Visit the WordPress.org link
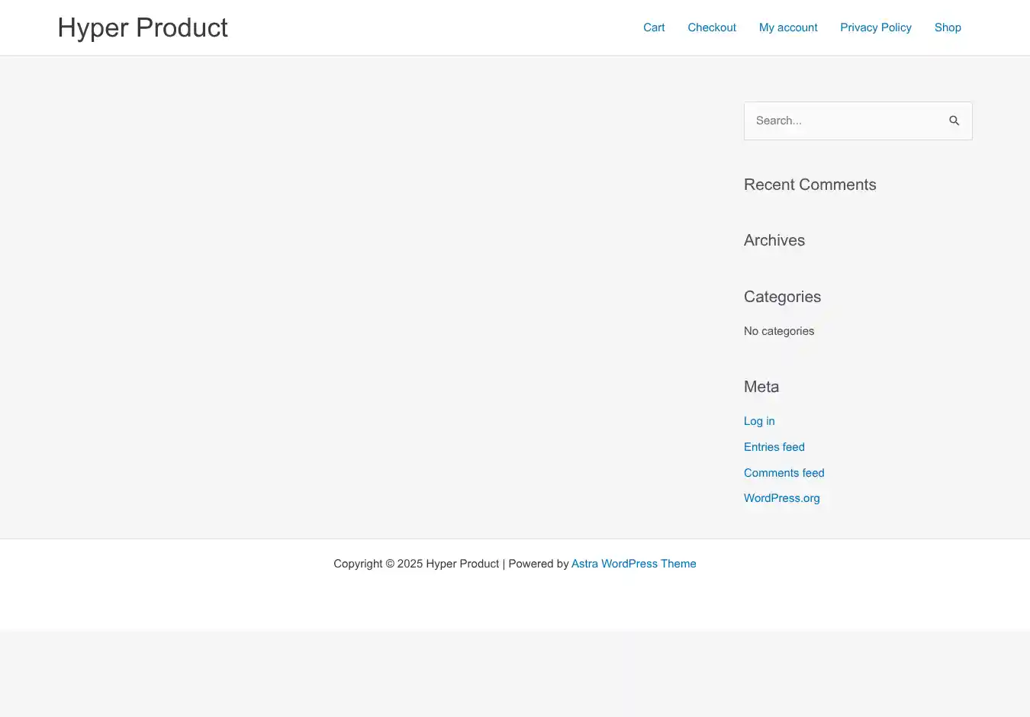The image size is (1030, 717). click(782, 498)
